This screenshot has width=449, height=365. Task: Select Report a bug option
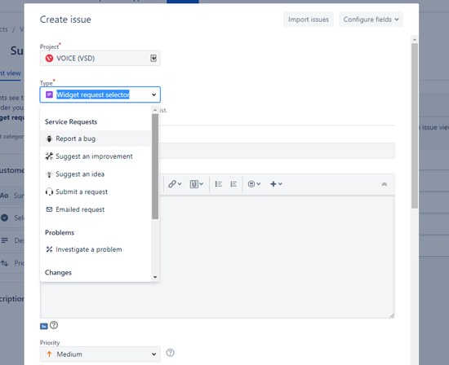96,139
